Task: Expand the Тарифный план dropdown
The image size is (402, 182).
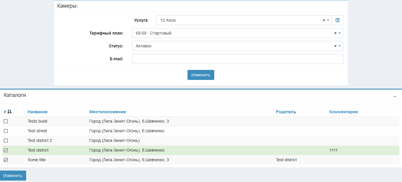Action: 339,33
